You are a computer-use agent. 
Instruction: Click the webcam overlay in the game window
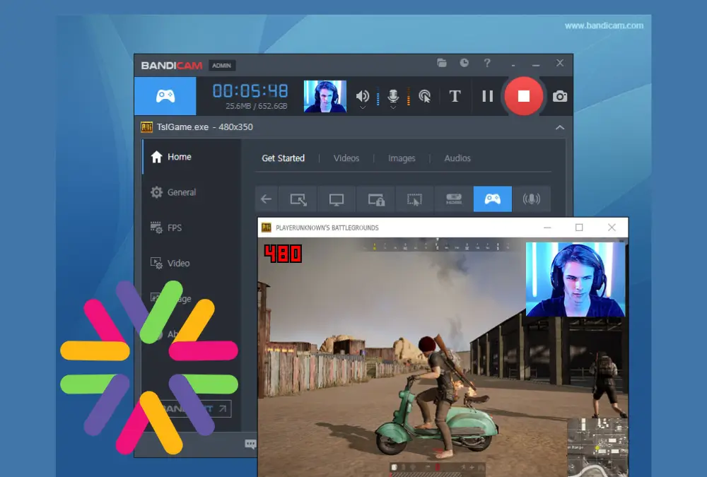coord(575,280)
